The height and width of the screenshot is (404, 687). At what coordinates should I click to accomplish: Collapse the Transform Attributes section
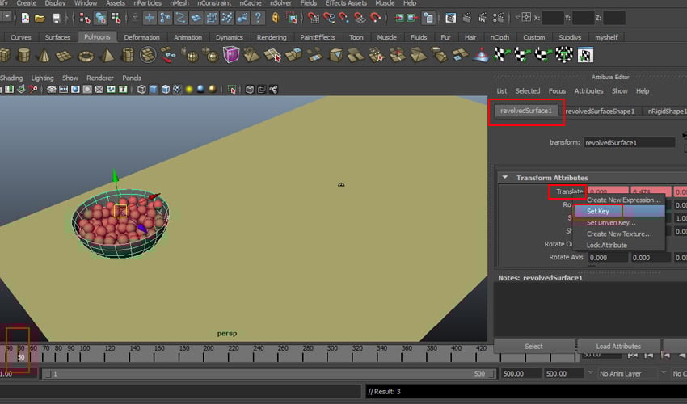tap(505, 178)
